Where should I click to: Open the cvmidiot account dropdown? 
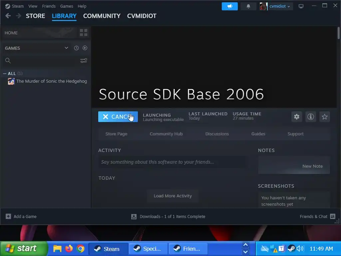279,6
